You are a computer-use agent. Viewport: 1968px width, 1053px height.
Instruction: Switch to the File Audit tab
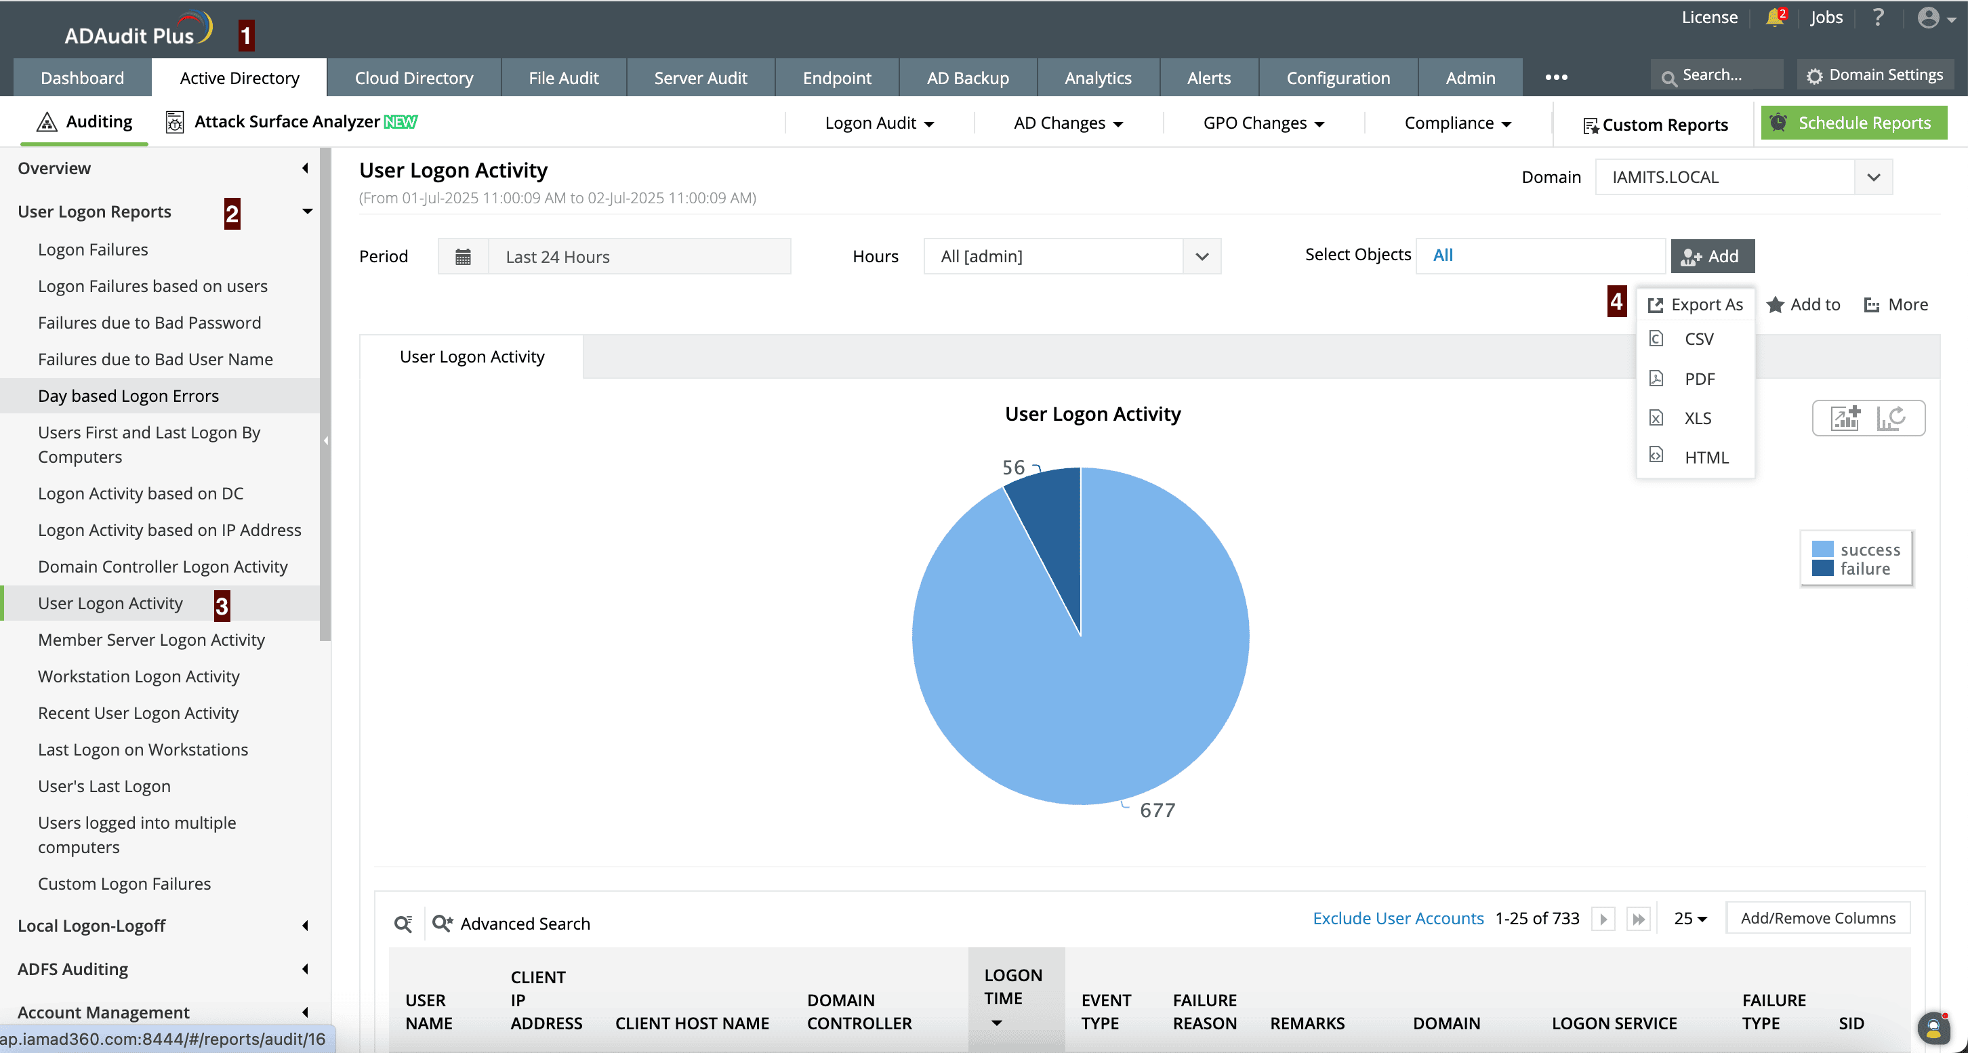[x=563, y=78]
